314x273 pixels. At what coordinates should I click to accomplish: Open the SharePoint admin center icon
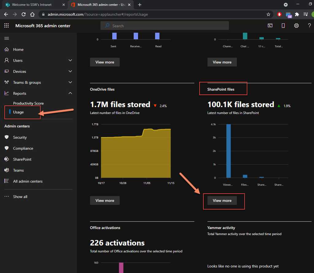[7, 159]
